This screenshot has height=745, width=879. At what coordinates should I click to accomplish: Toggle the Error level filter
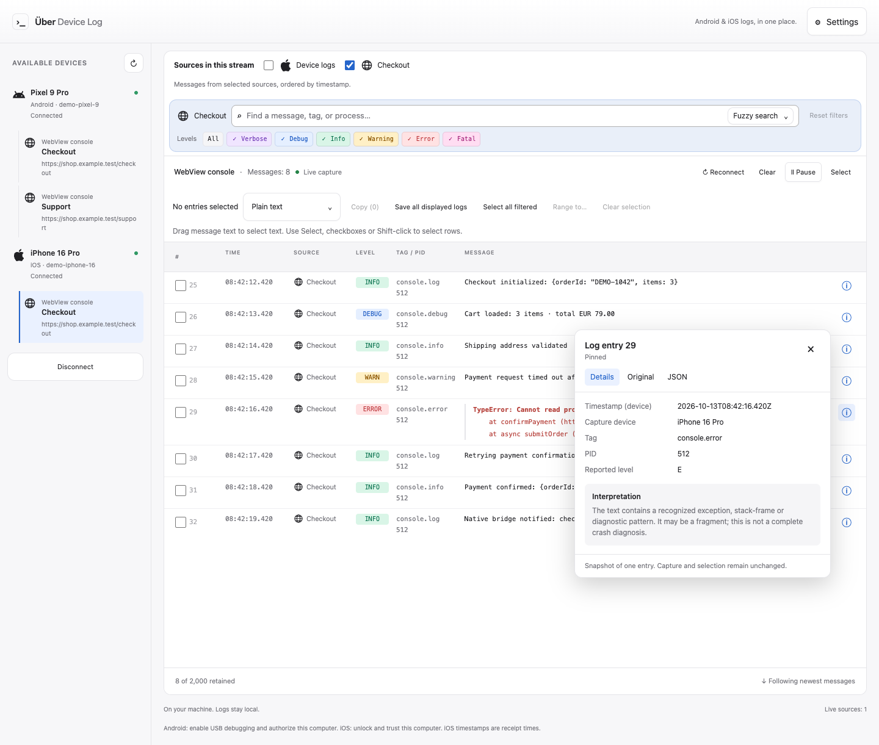[421, 139]
